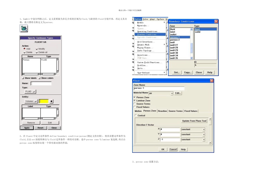Screen dimensions: 260x184
Task: Close the Boundary Conditions dialog with X
Action: [216, 21]
